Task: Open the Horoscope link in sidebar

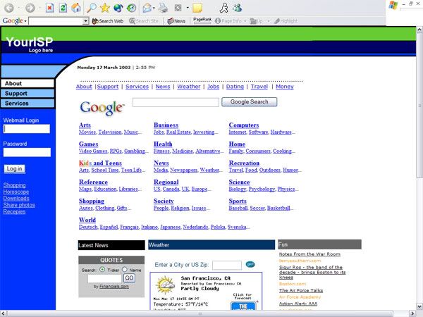Action: tap(16, 192)
